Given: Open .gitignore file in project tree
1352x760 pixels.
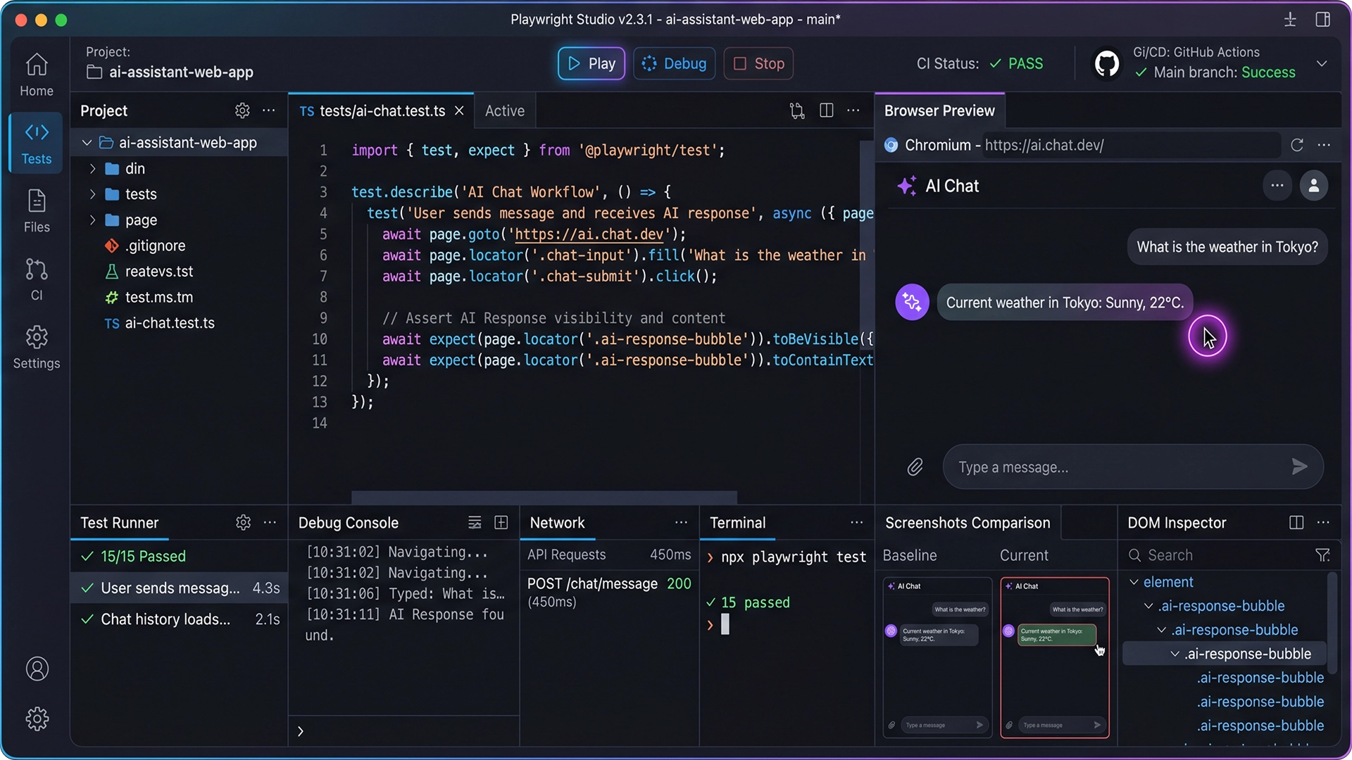Looking at the screenshot, I should click(155, 246).
